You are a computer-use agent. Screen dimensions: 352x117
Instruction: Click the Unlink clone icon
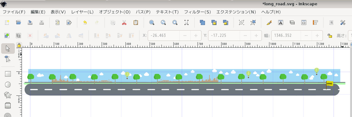tap(225, 22)
